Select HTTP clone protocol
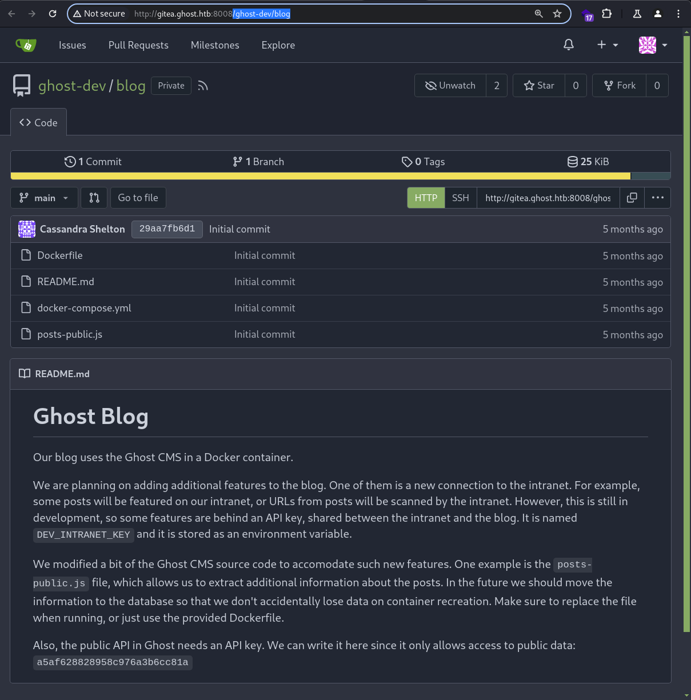 pyautogui.click(x=426, y=198)
